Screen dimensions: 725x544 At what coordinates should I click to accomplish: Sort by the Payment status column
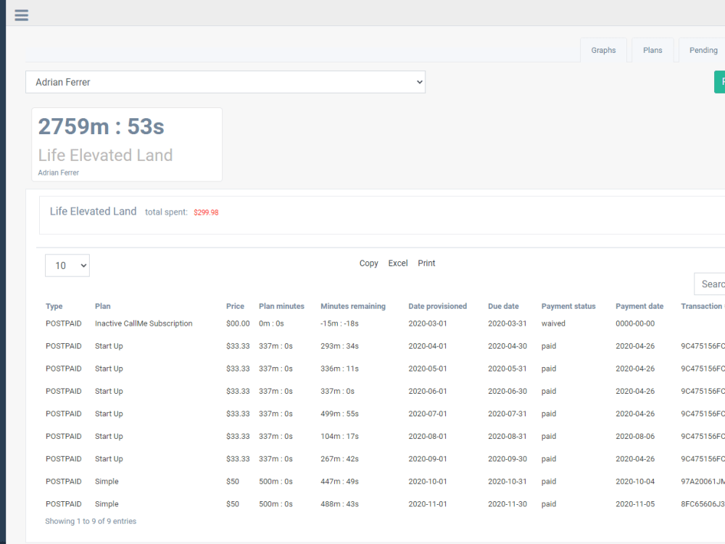pos(568,306)
